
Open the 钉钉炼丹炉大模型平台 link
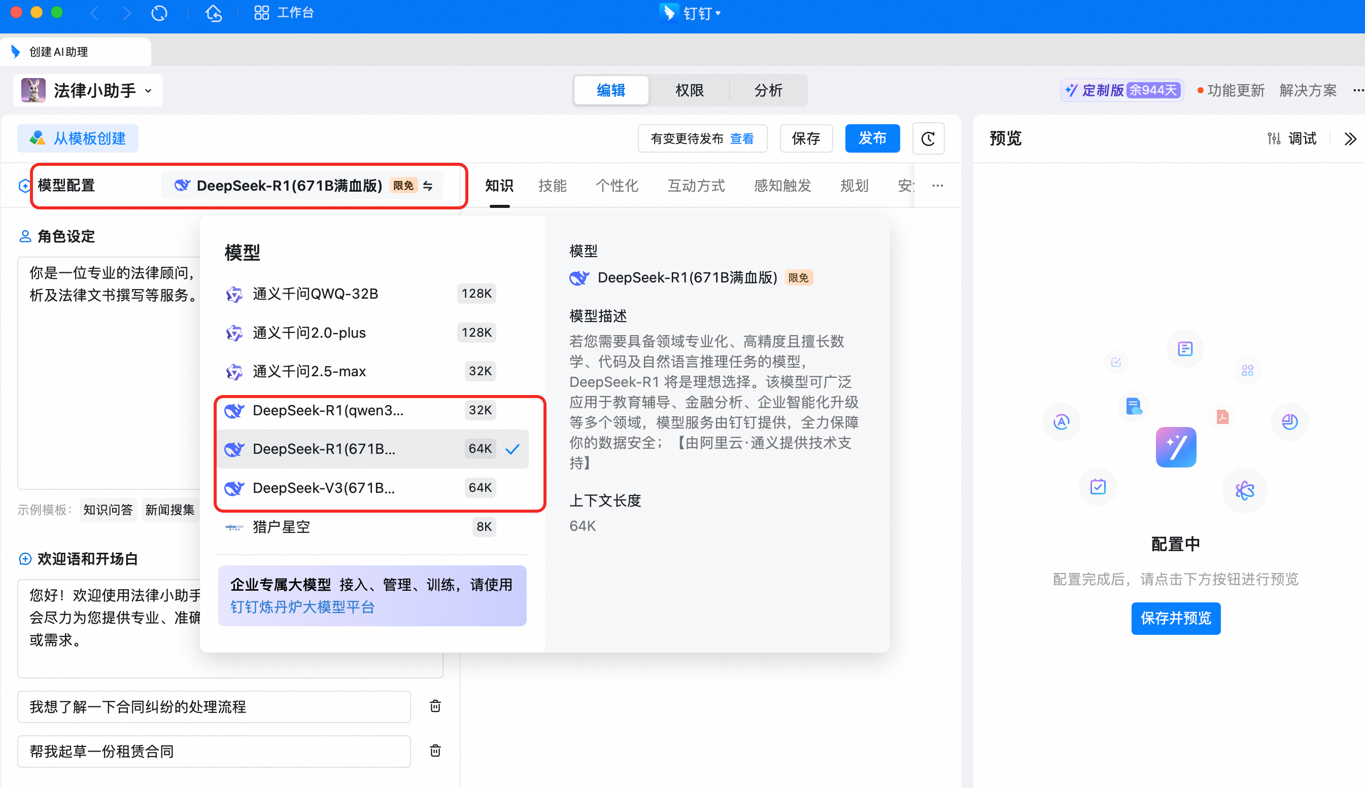click(302, 606)
